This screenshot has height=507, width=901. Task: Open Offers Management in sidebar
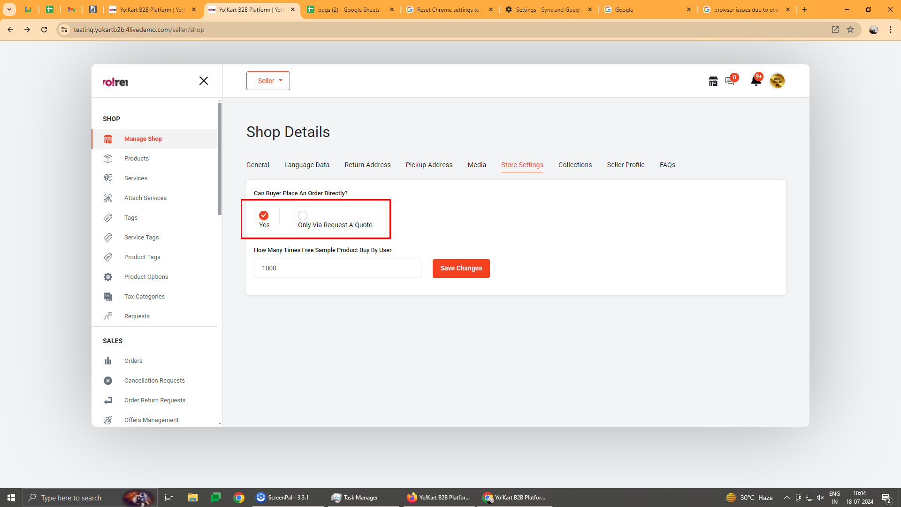[x=151, y=420]
